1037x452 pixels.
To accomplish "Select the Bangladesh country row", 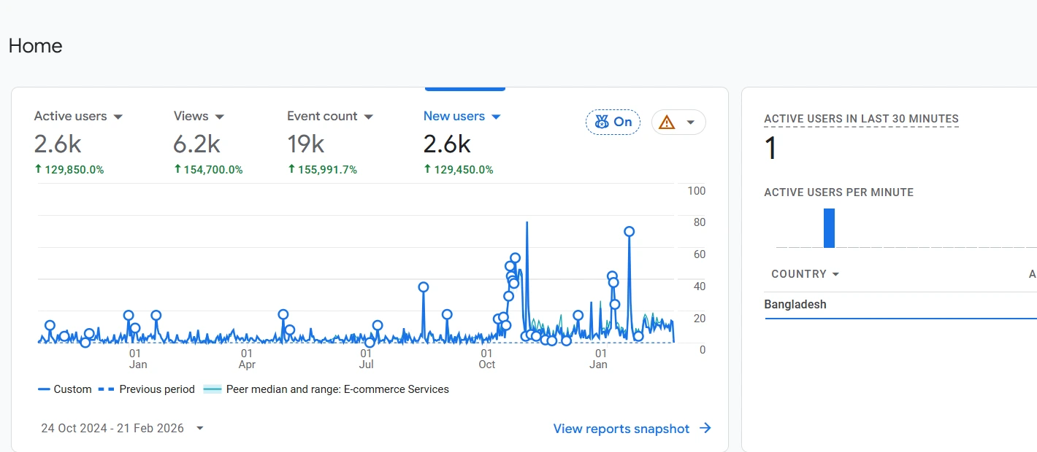I will click(795, 304).
